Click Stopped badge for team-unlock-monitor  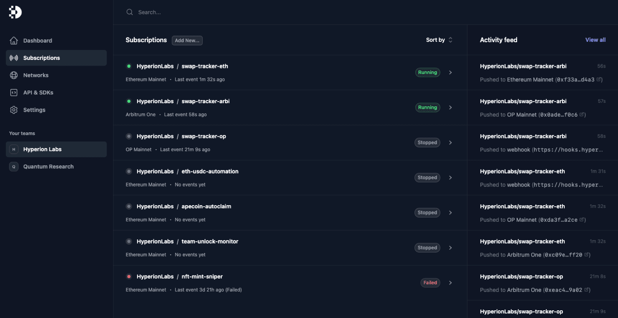427,248
